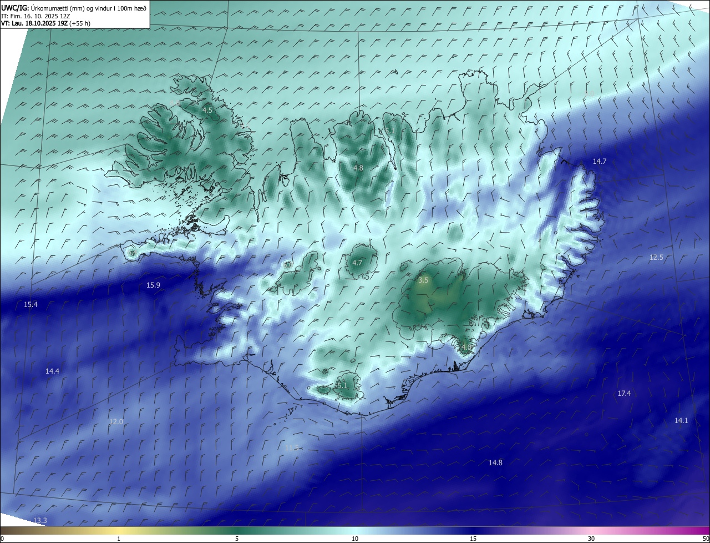Click the 14.7 value label on the map
710x543 pixels.
tap(600, 161)
